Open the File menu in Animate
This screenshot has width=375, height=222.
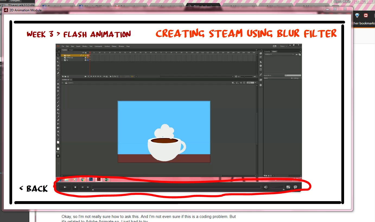coord(63,46)
